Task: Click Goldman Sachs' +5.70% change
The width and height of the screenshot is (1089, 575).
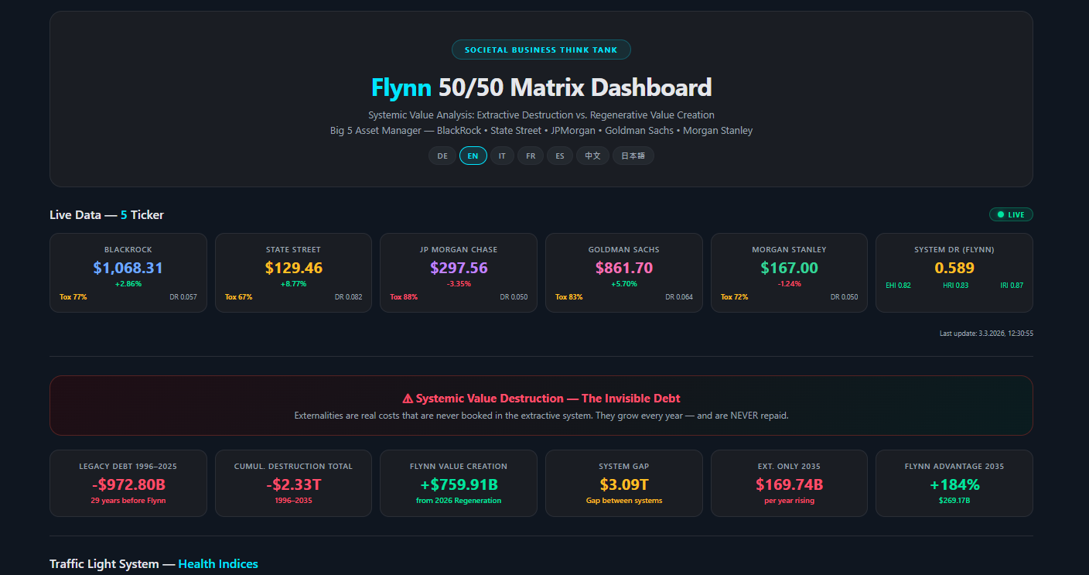Action: [624, 284]
